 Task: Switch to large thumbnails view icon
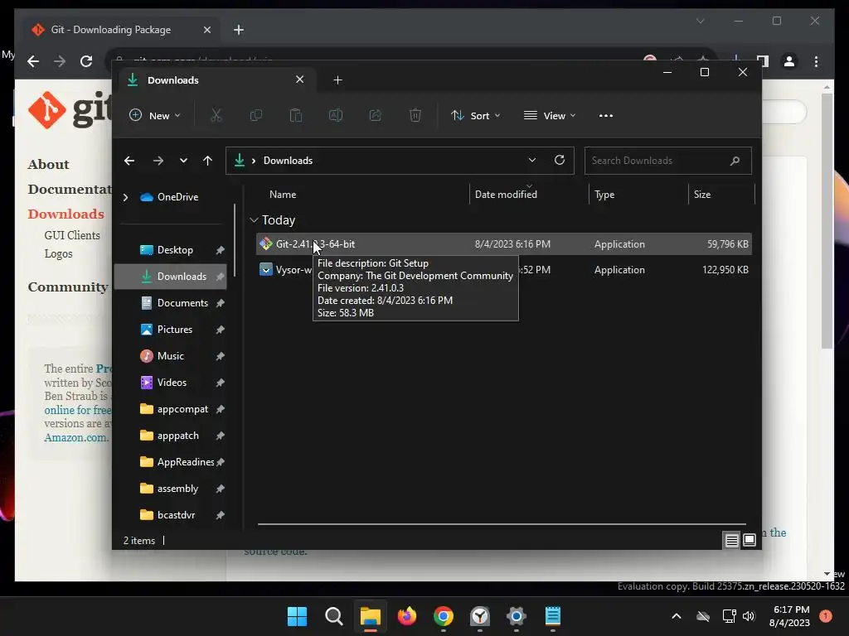[750, 540]
